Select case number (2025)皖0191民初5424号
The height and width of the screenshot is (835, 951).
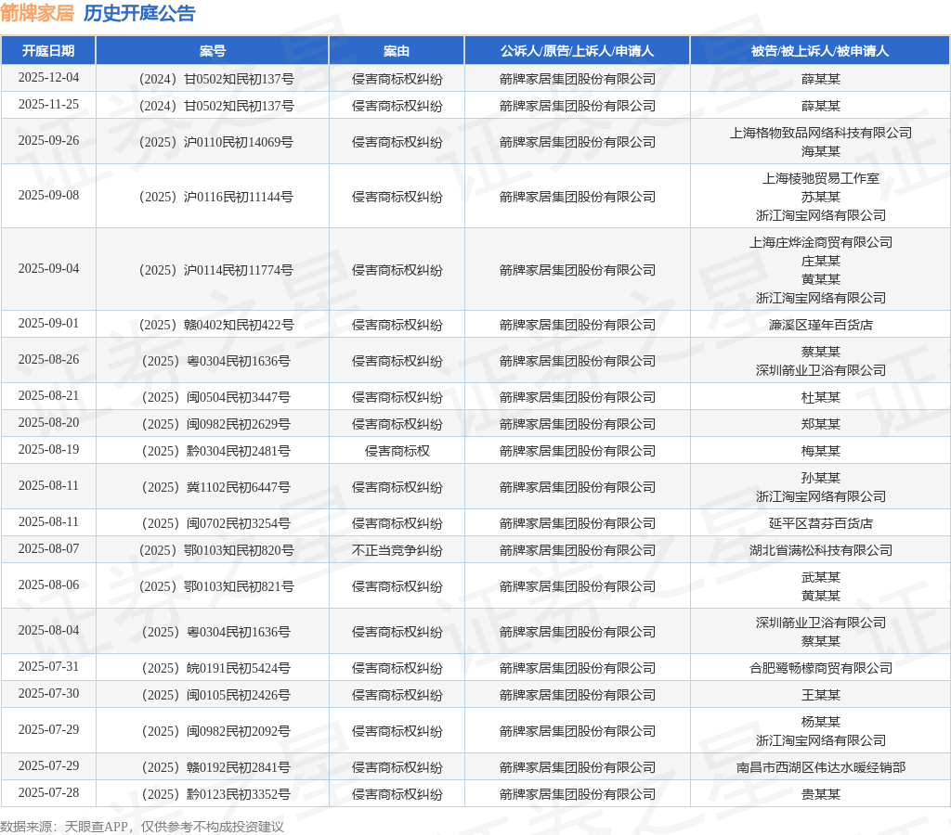pos(215,668)
